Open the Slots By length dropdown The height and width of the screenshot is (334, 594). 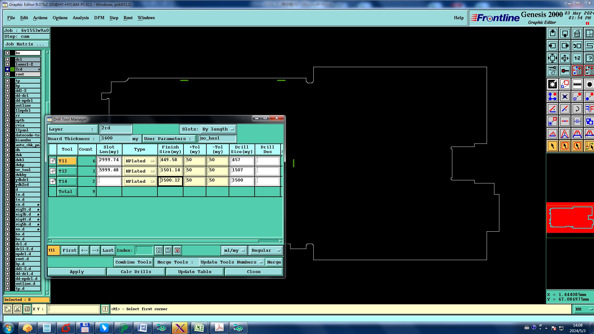point(218,129)
